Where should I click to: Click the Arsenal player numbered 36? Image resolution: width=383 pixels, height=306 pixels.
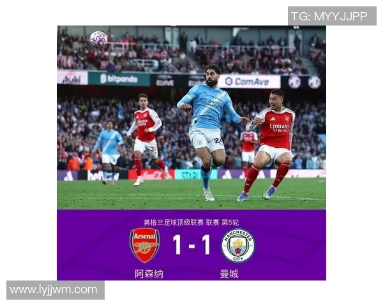tap(147, 139)
